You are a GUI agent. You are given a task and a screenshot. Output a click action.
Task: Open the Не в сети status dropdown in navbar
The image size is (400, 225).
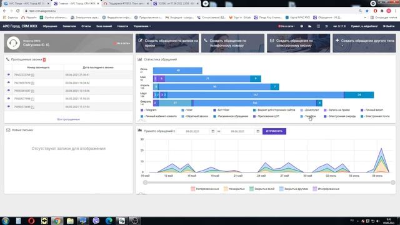tap(286, 26)
